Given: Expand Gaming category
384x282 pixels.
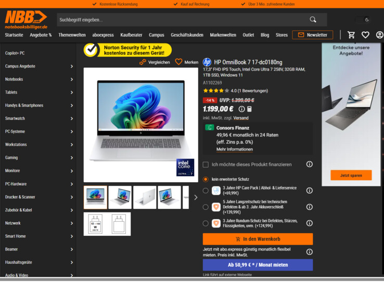Looking at the screenshot, I should coord(71,158).
